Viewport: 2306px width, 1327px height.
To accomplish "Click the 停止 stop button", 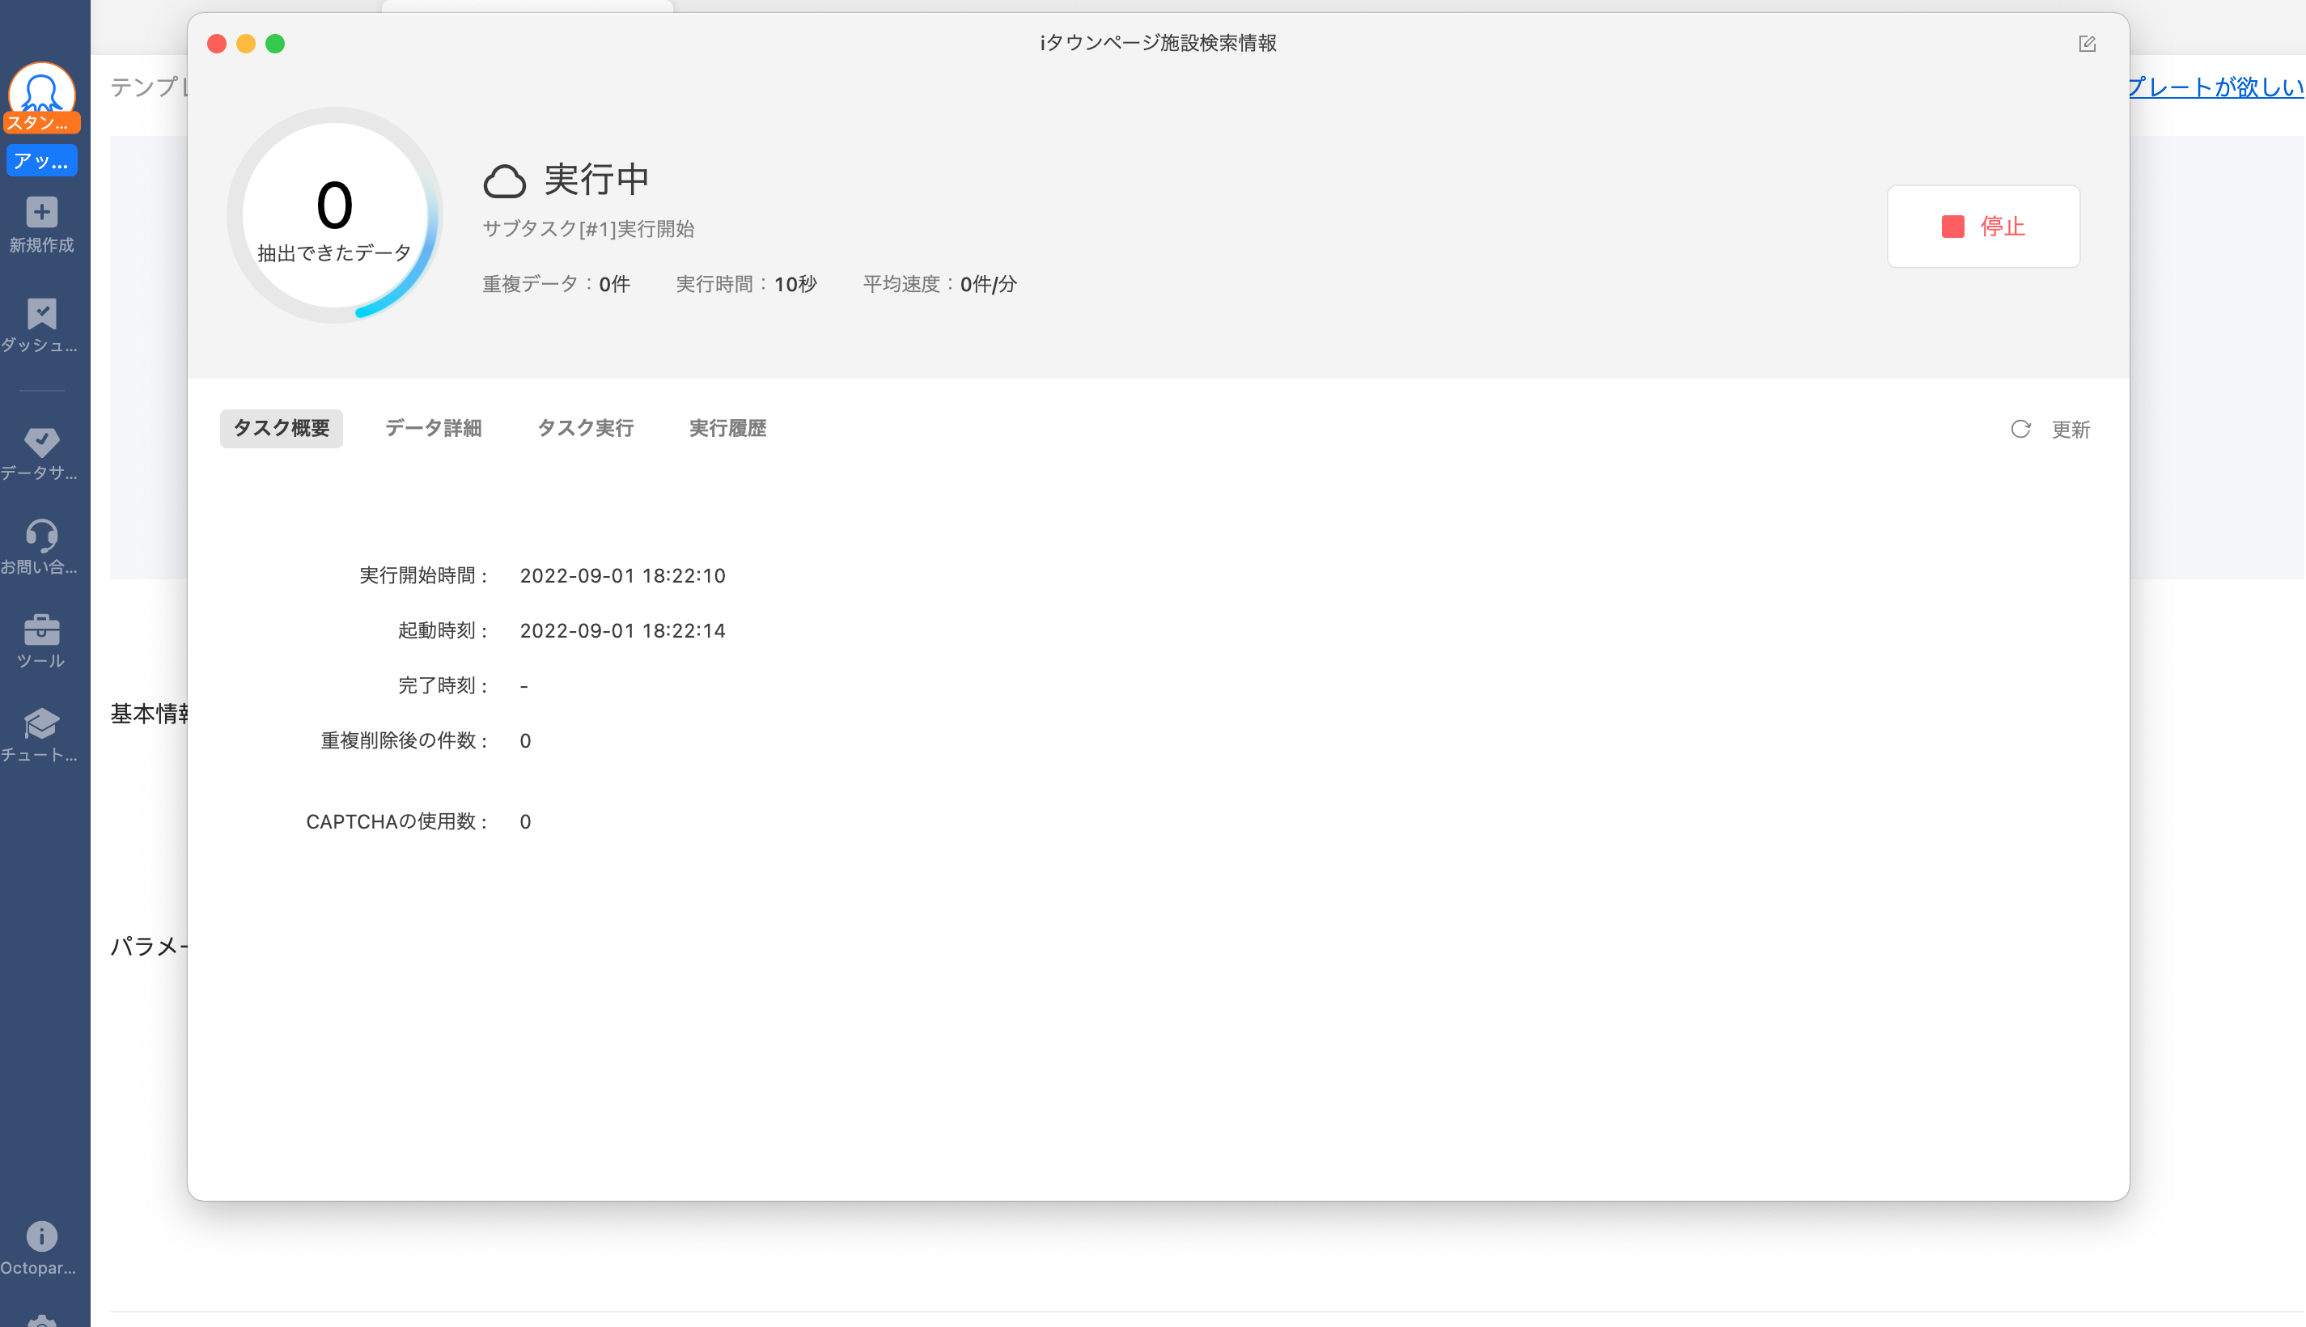I will click(x=1982, y=226).
